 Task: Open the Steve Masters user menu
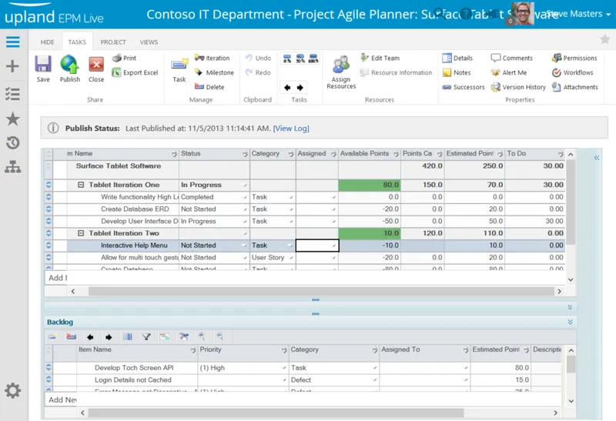click(578, 14)
